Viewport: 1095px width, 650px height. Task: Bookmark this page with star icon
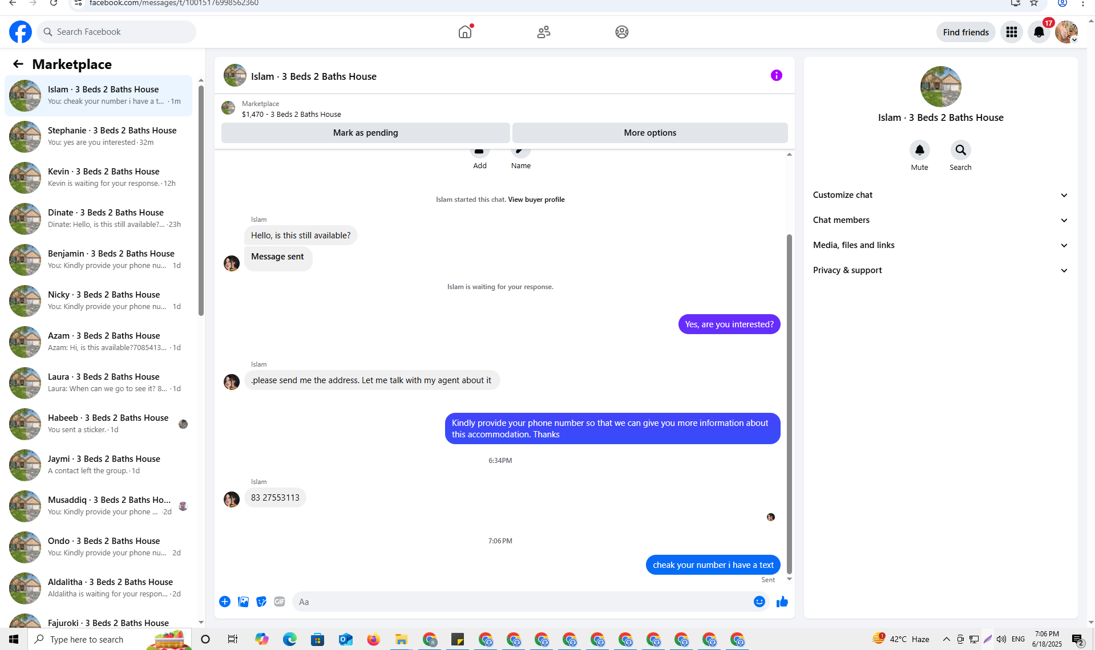point(1034,3)
